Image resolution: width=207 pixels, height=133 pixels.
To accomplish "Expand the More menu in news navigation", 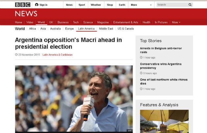I will pos(176,22).
